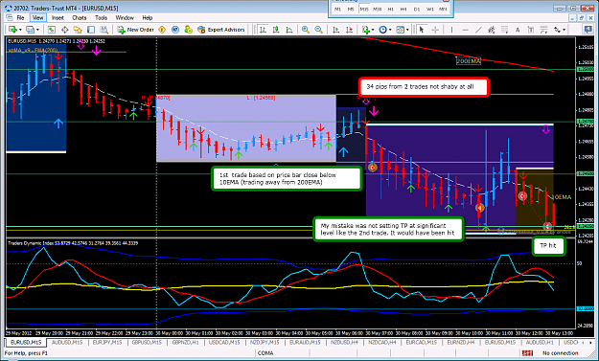This screenshot has height=361, width=599.
Task: Select the diagonal Trendline tool
Action: [478, 30]
